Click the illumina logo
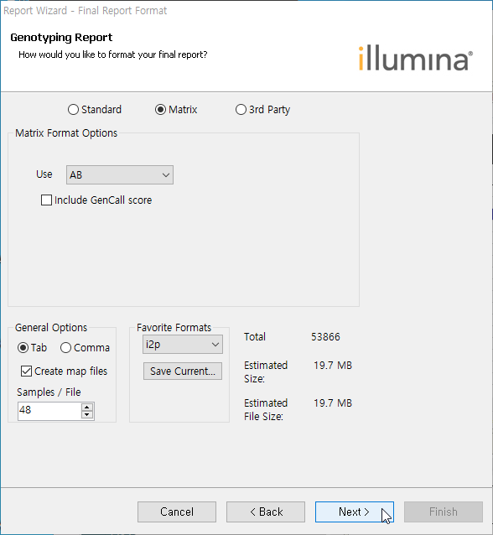Image resolution: width=493 pixels, height=535 pixels. [416, 59]
